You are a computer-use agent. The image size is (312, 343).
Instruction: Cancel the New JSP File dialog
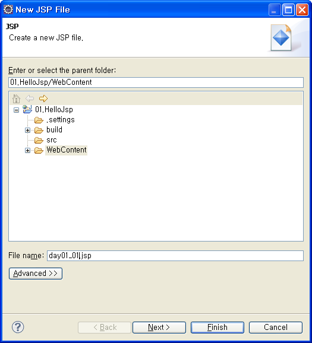(276, 328)
